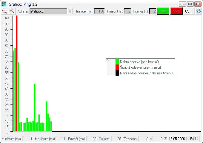The image size is (203, 143).
Task: Click the download arrow icon beside address
Action: pyautogui.click(x=70, y=11)
